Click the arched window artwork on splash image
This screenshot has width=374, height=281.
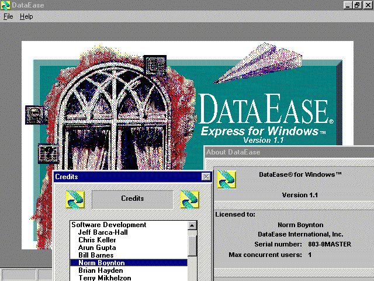[115, 115]
